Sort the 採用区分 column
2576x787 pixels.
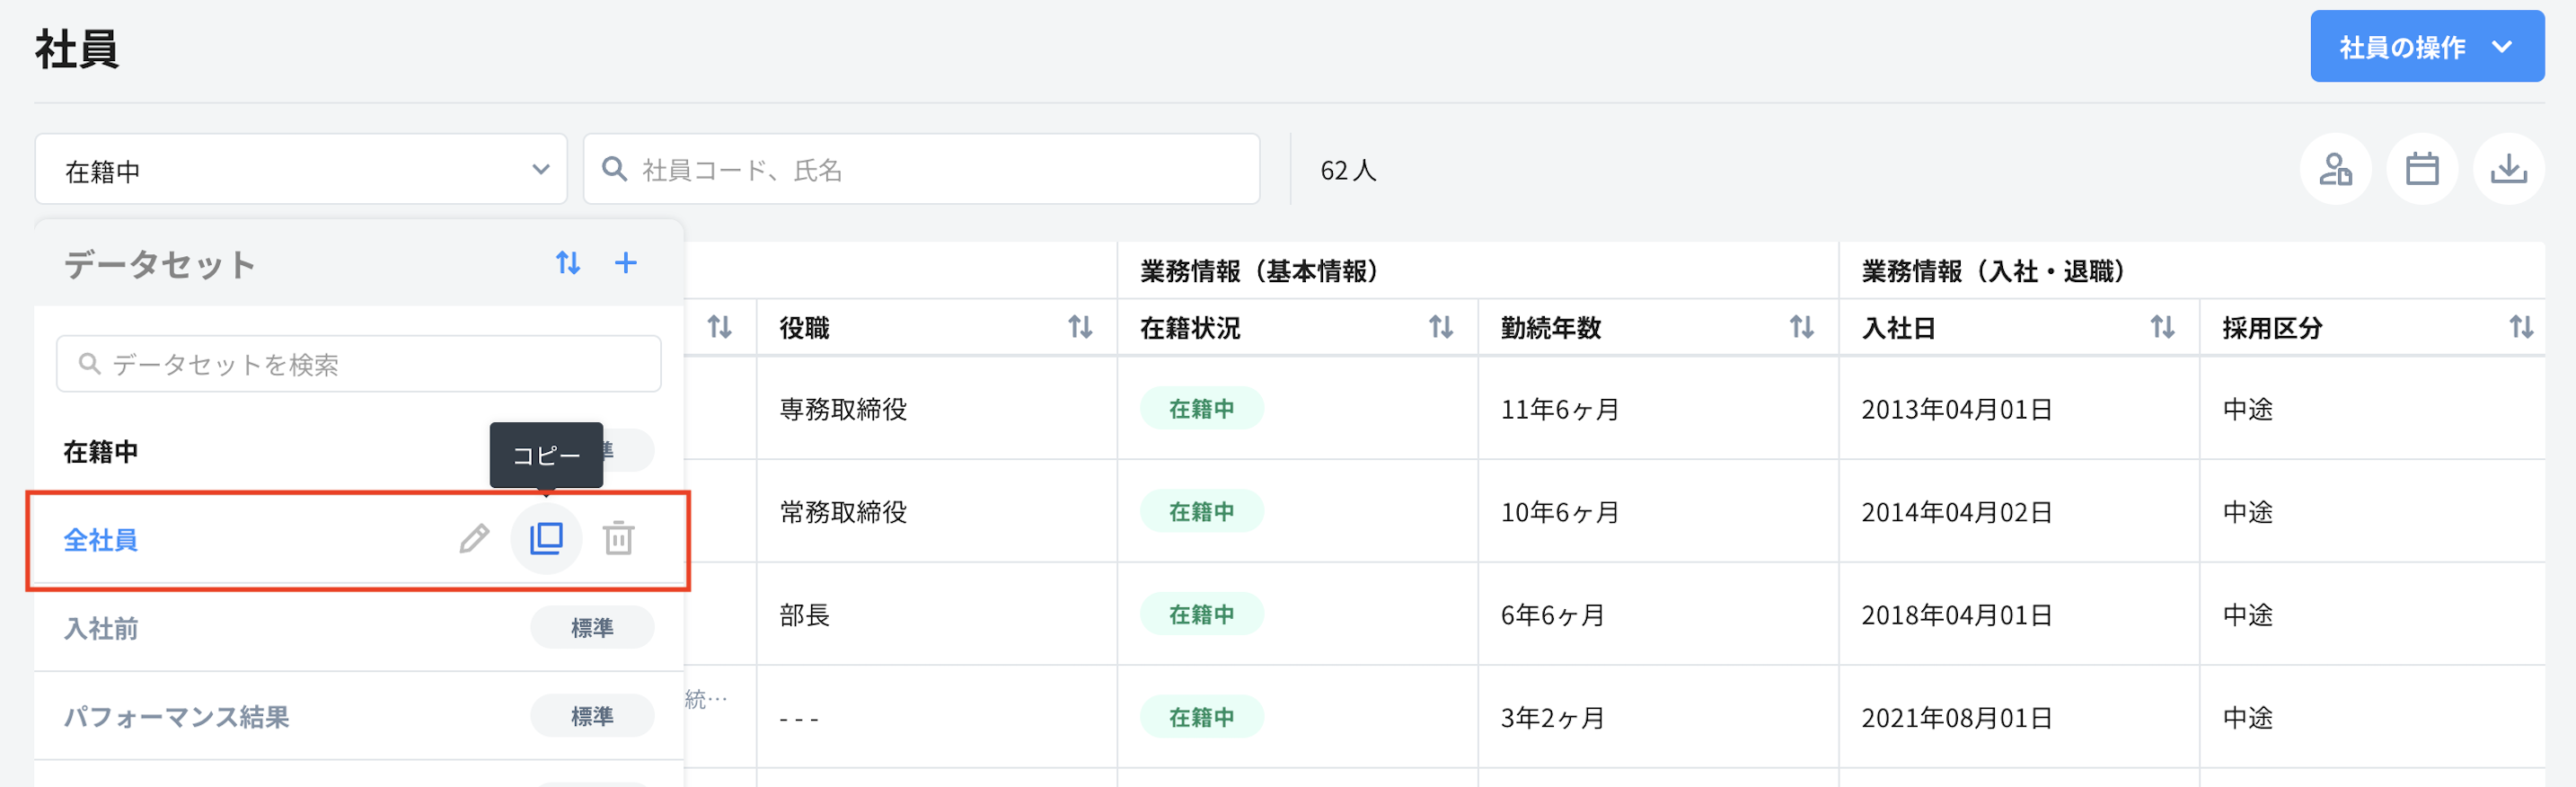[2521, 327]
